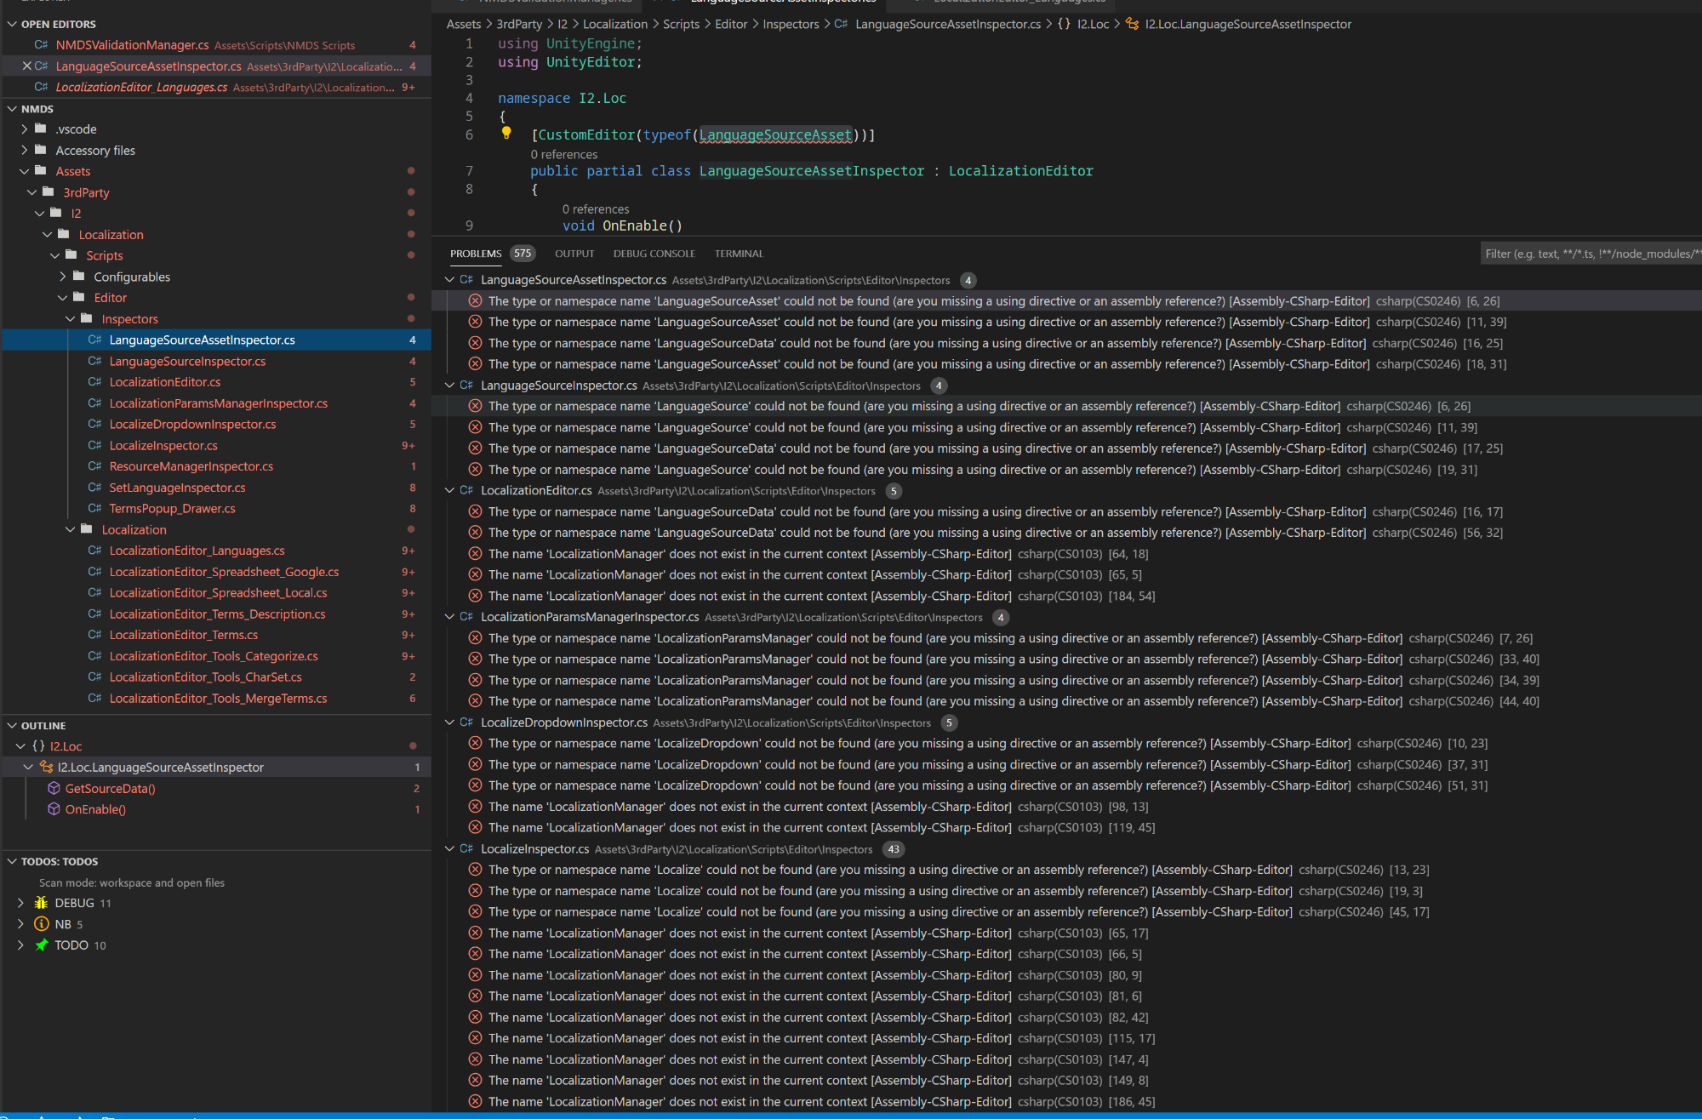Open LocalizationEditor_Terms.cs in explorer

(183, 635)
